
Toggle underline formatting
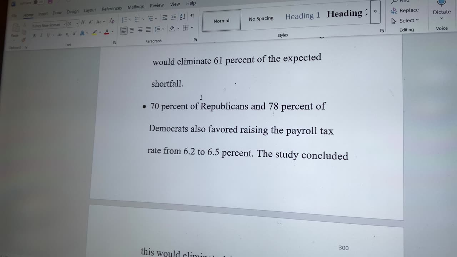48,35
